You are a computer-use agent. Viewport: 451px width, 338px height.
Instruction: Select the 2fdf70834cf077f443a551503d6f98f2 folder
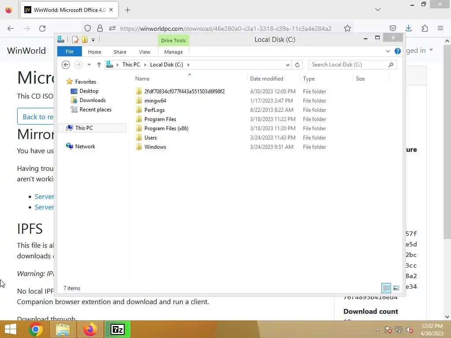pos(185,92)
